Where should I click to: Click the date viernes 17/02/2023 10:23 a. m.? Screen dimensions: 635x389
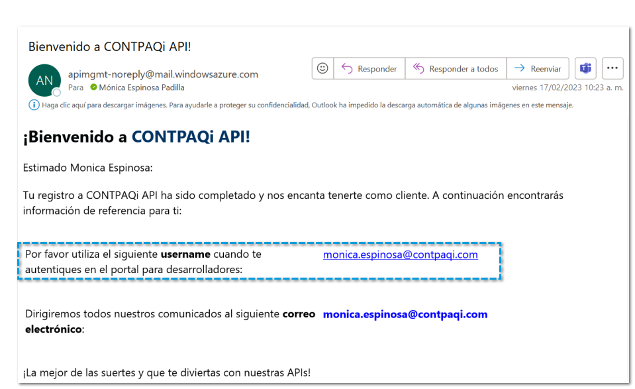(x=567, y=87)
